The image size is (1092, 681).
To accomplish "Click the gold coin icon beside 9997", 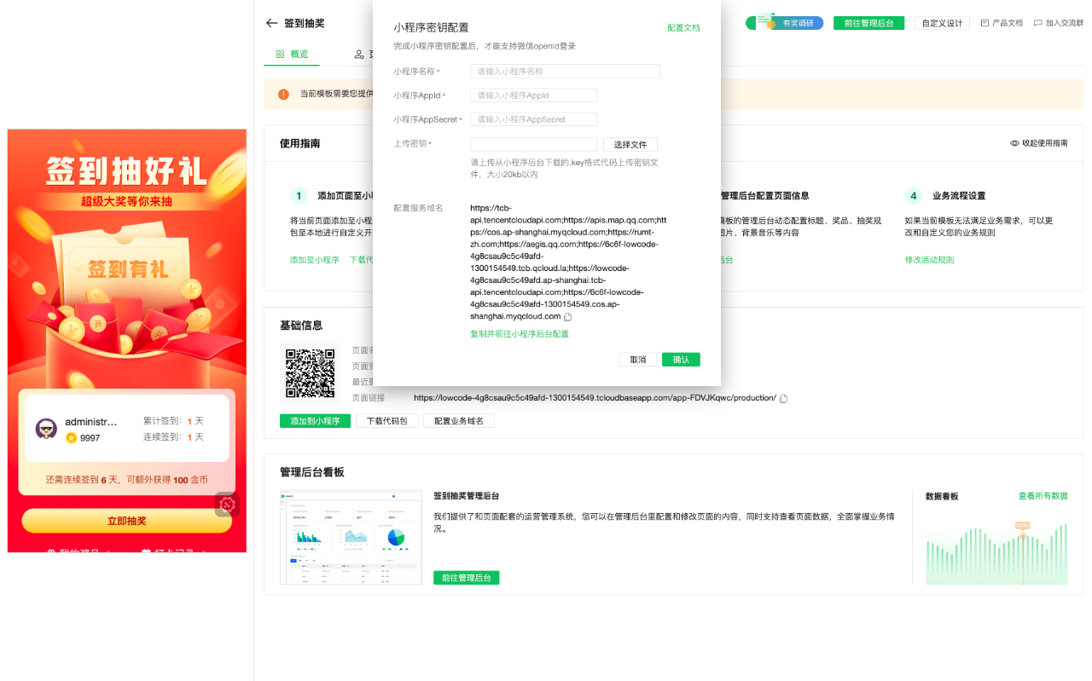I will tap(72, 437).
